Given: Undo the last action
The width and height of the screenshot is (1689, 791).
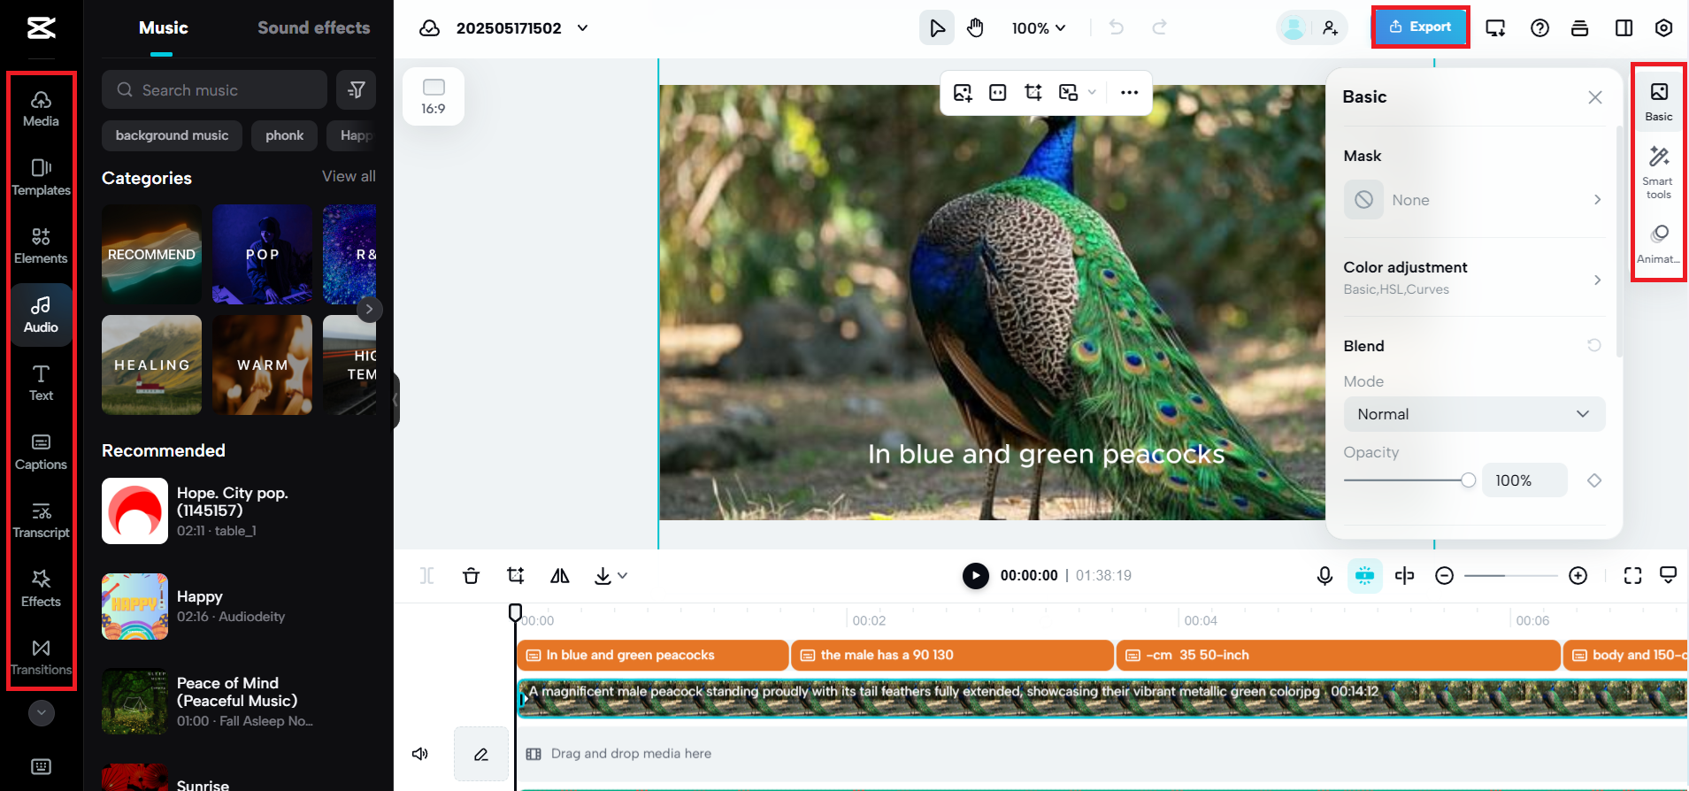Looking at the screenshot, I should (x=1117, y=28).
